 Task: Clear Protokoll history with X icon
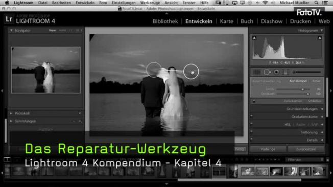[80, 113]
